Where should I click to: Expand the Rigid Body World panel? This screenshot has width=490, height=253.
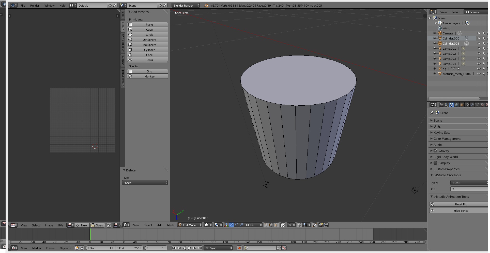(445, 157)
